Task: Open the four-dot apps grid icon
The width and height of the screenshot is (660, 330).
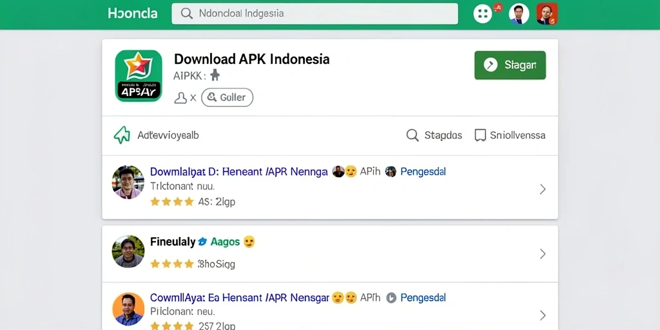Action: [482, 14]
